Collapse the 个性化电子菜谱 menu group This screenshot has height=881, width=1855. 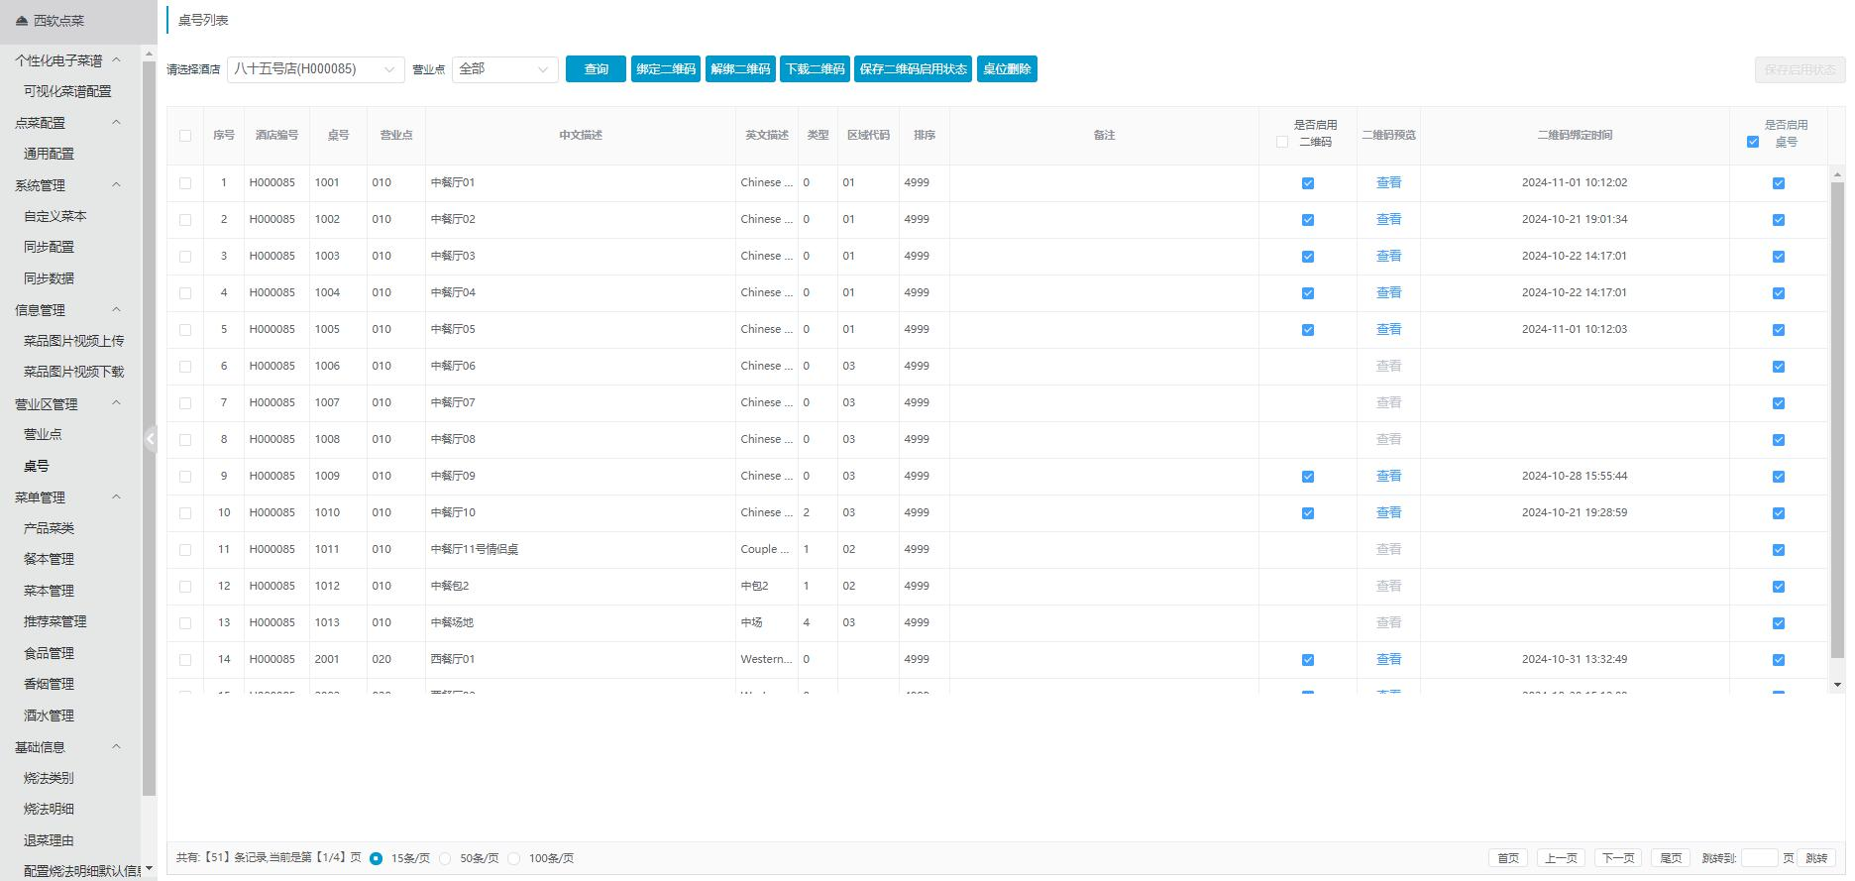116,60
